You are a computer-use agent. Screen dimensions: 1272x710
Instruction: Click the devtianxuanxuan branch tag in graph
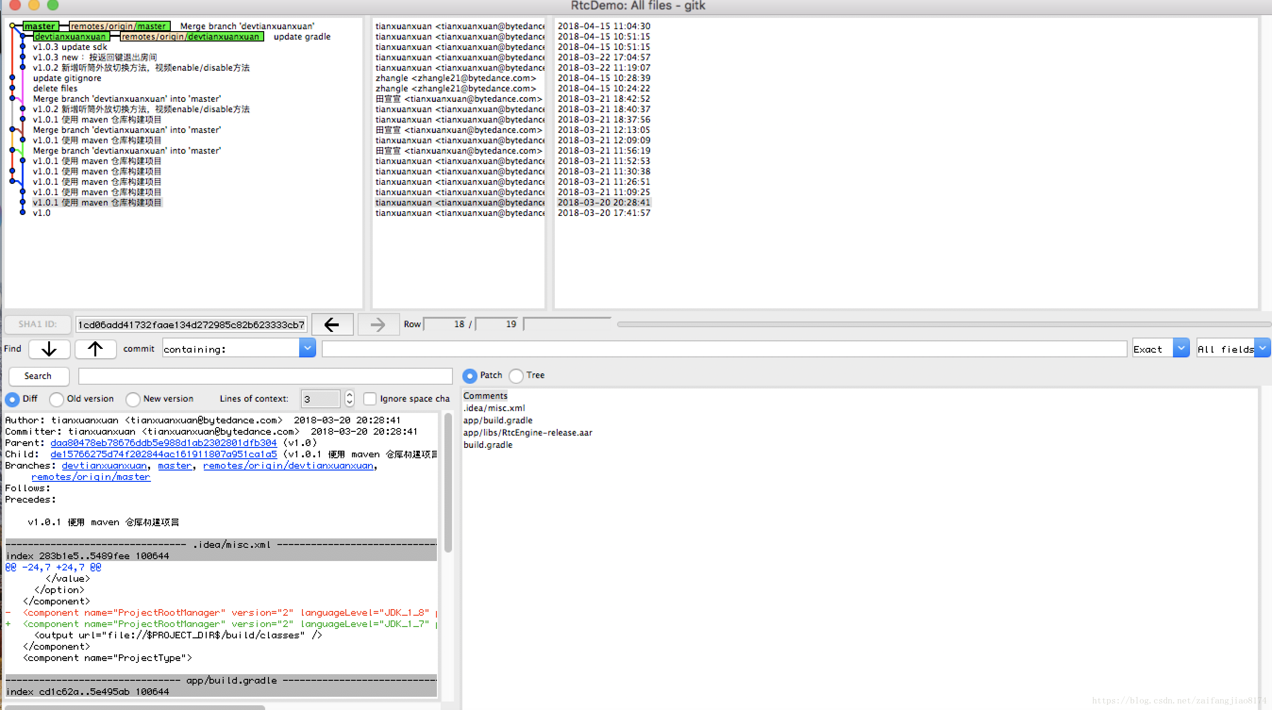coord(71,36)
